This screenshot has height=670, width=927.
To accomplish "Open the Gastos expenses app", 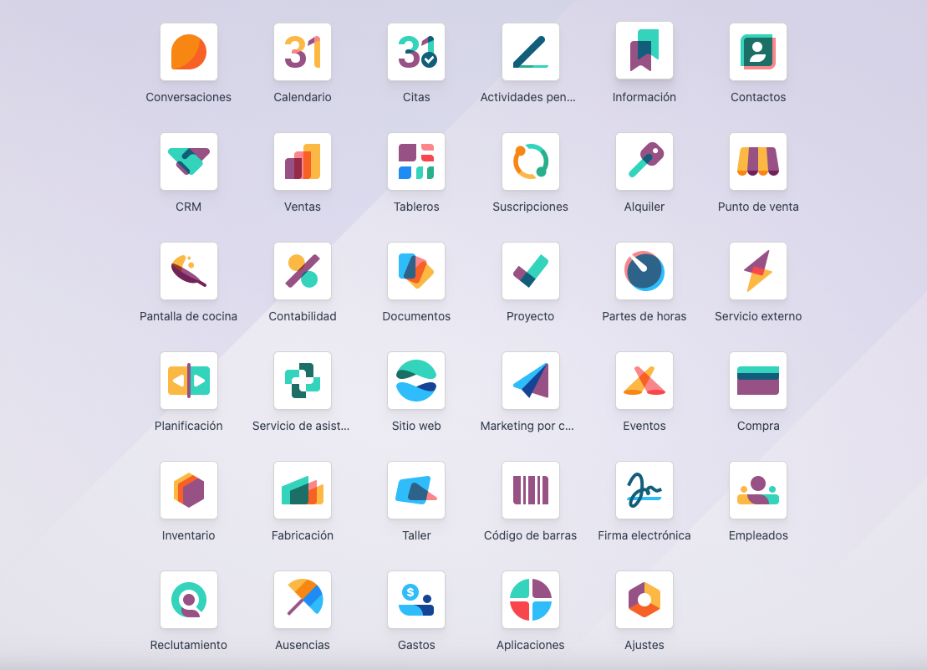I will pos(416,600).
